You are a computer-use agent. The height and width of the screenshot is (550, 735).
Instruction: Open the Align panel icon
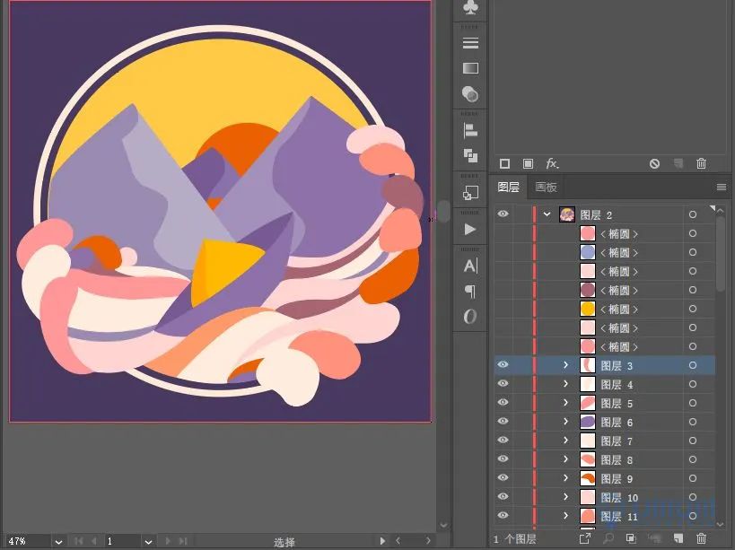pyautogui.click(x=470, y=130)
